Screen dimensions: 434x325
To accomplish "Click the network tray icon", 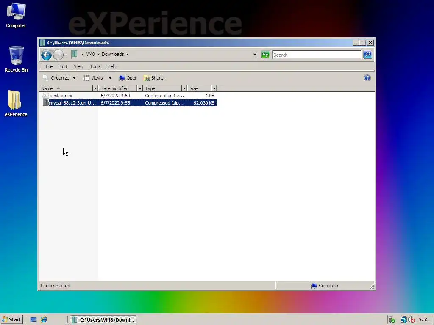I will tap(403, 320).
